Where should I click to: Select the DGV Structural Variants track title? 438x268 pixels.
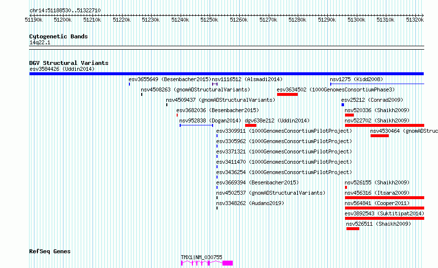pos(69,63)
